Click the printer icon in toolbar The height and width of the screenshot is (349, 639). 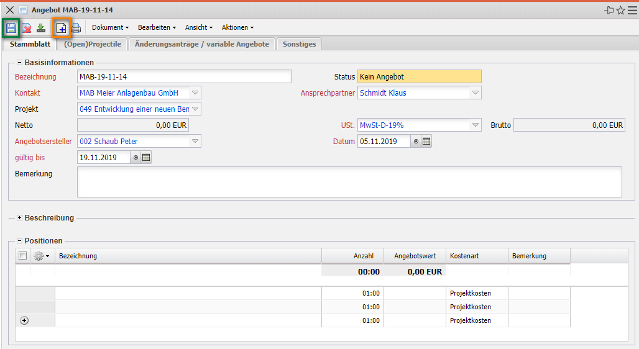(76, 28)
